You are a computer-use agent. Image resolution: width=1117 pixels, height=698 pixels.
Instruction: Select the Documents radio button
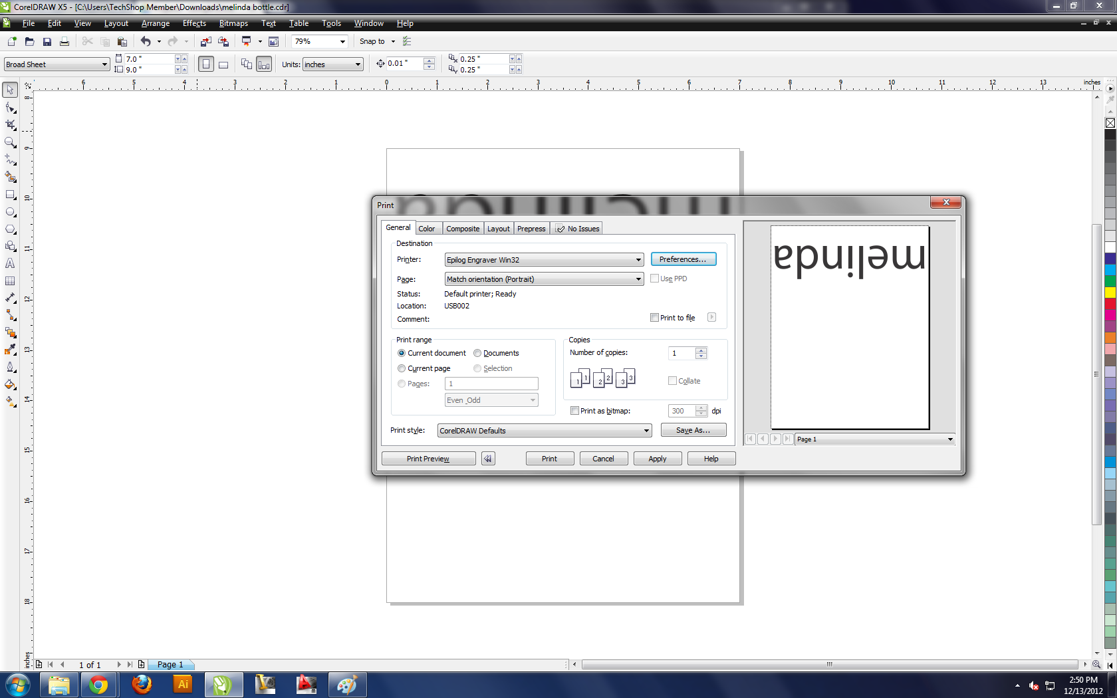(477, 353)
